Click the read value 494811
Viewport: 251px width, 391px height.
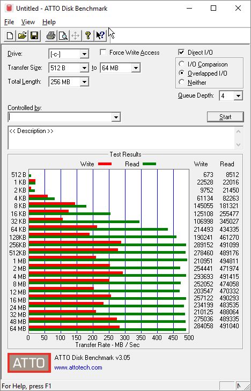point(229,261)
